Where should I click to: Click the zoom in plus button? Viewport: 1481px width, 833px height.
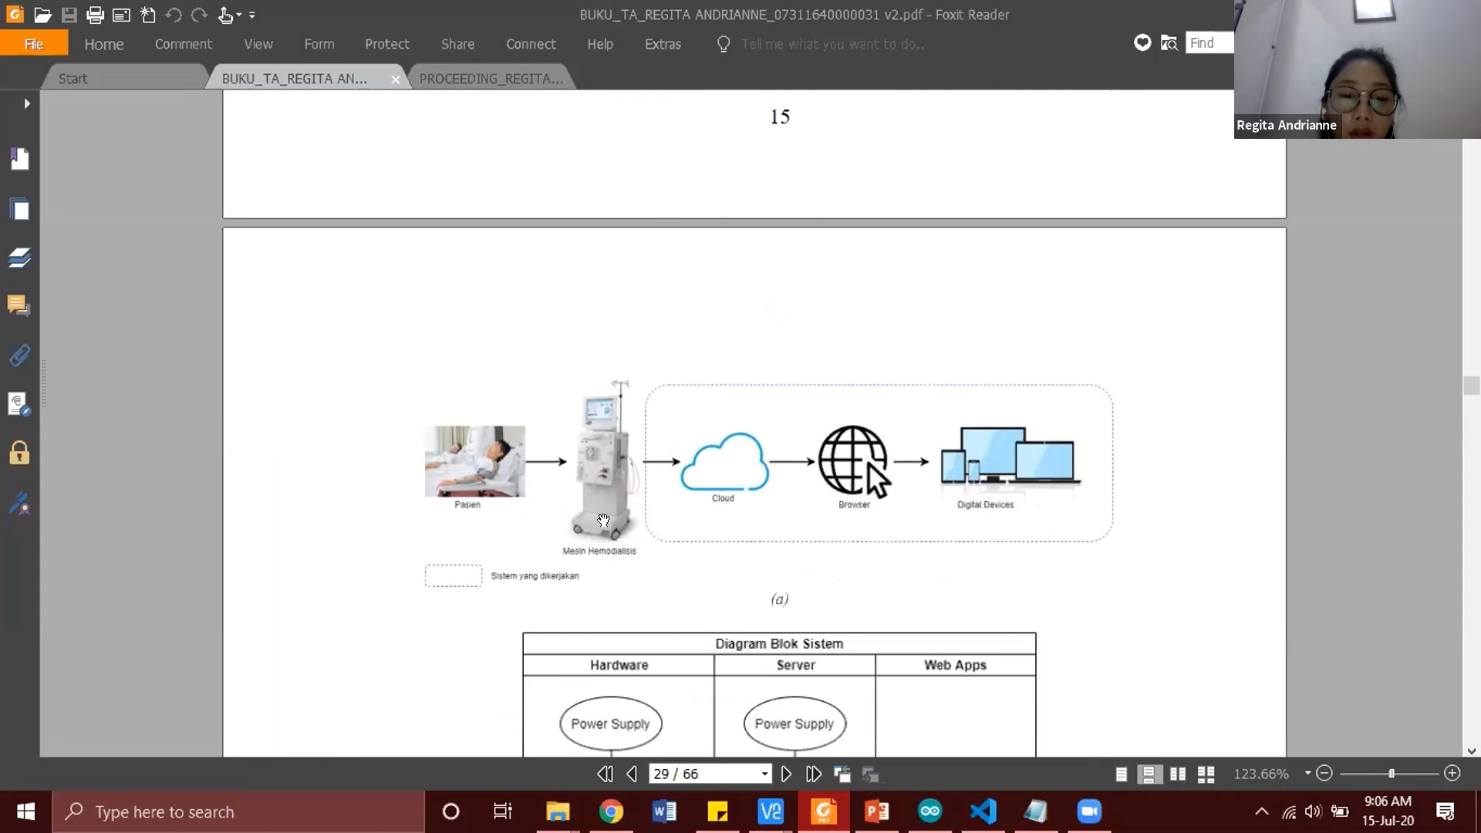[1452, 773]
